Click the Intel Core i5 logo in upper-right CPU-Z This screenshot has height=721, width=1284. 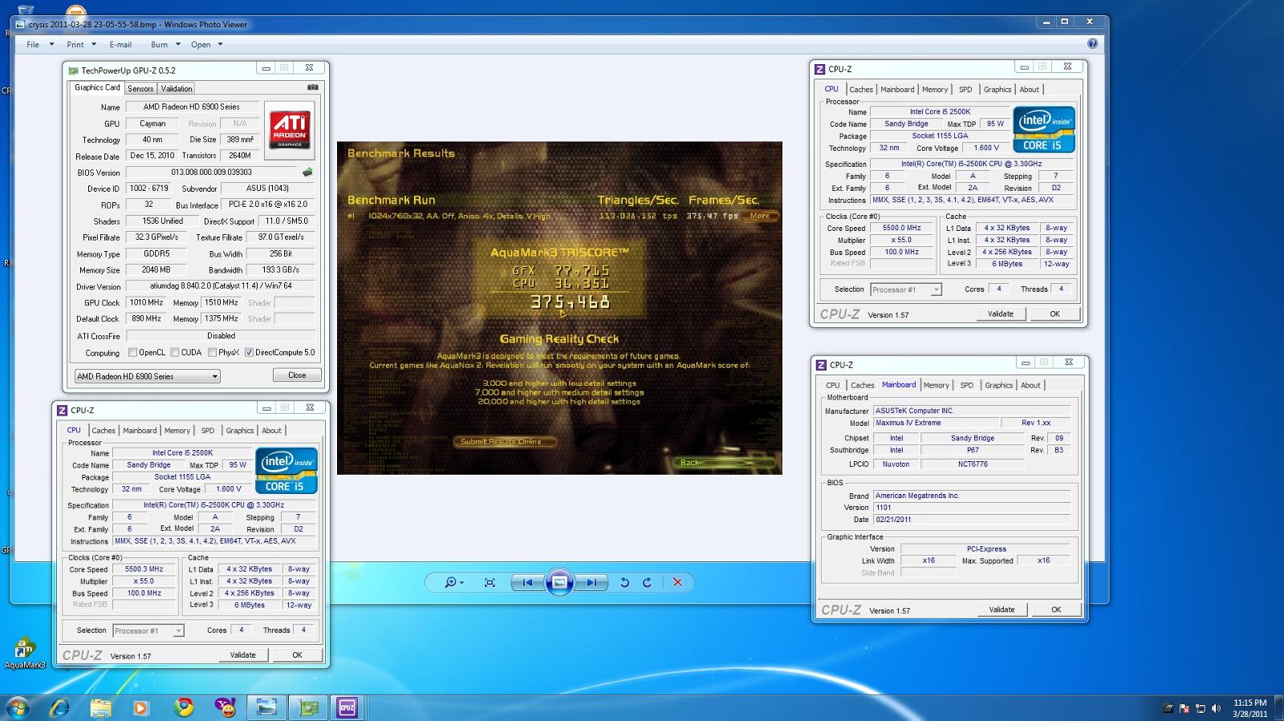(1044, 130)
